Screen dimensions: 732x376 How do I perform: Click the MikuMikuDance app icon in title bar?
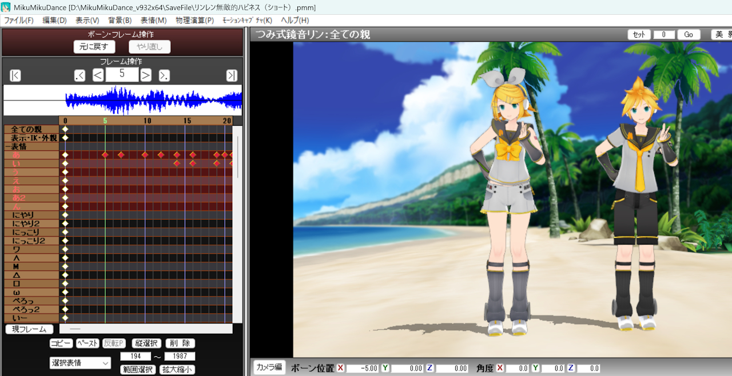5,7
